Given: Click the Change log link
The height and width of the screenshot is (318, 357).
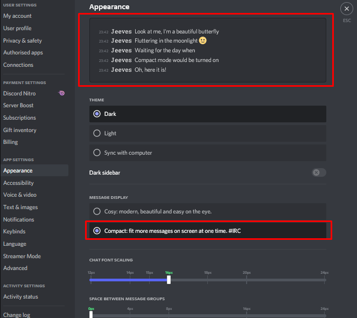Looking at the screenshot, I should click(x=17, y=315).
